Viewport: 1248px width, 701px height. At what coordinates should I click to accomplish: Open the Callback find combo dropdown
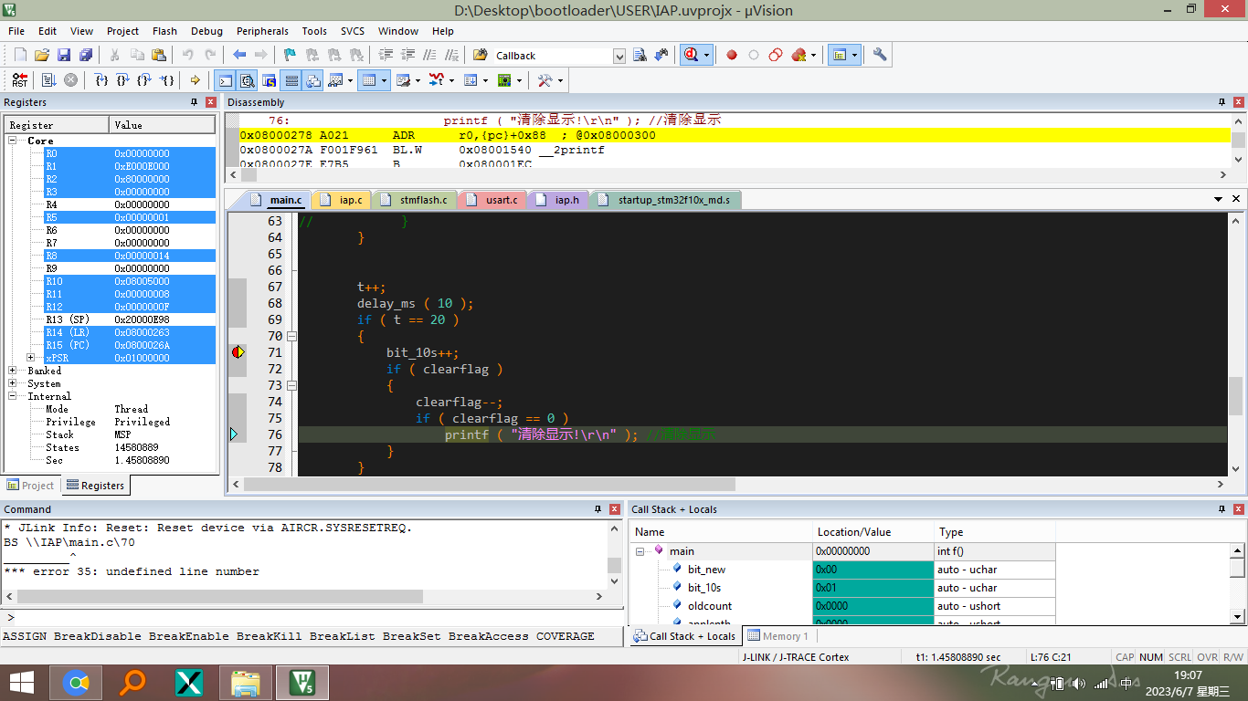click(x=619, y=57)
